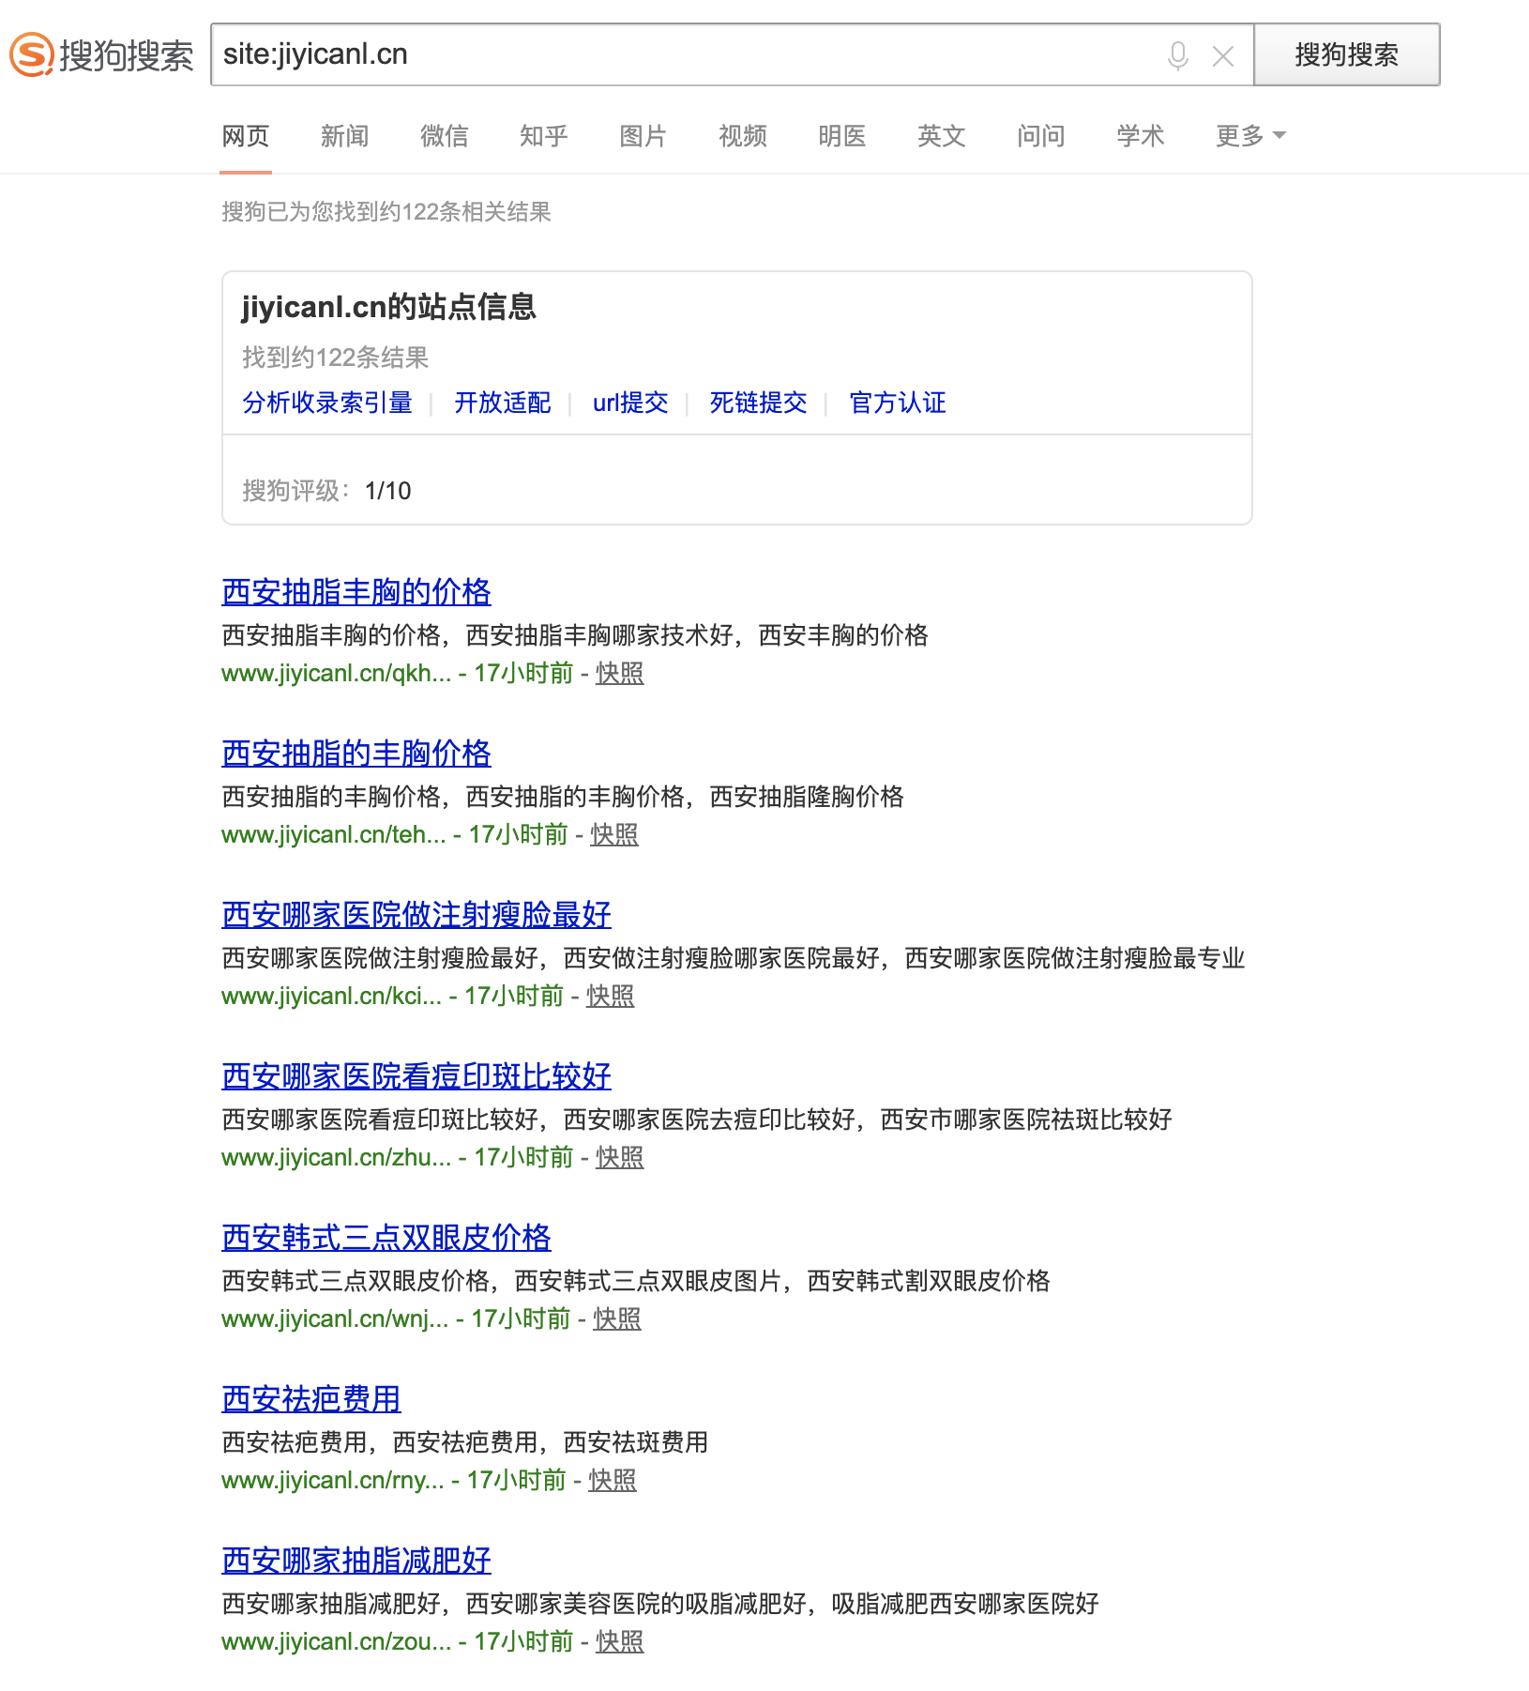Click the URL www.jiyicanl.cn/wnj...
Screen dimensions: 1529x1691
tap(335, 1318)
